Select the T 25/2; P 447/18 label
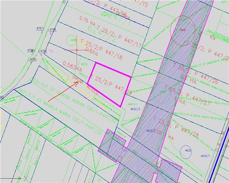 click(x=102, y=49)
